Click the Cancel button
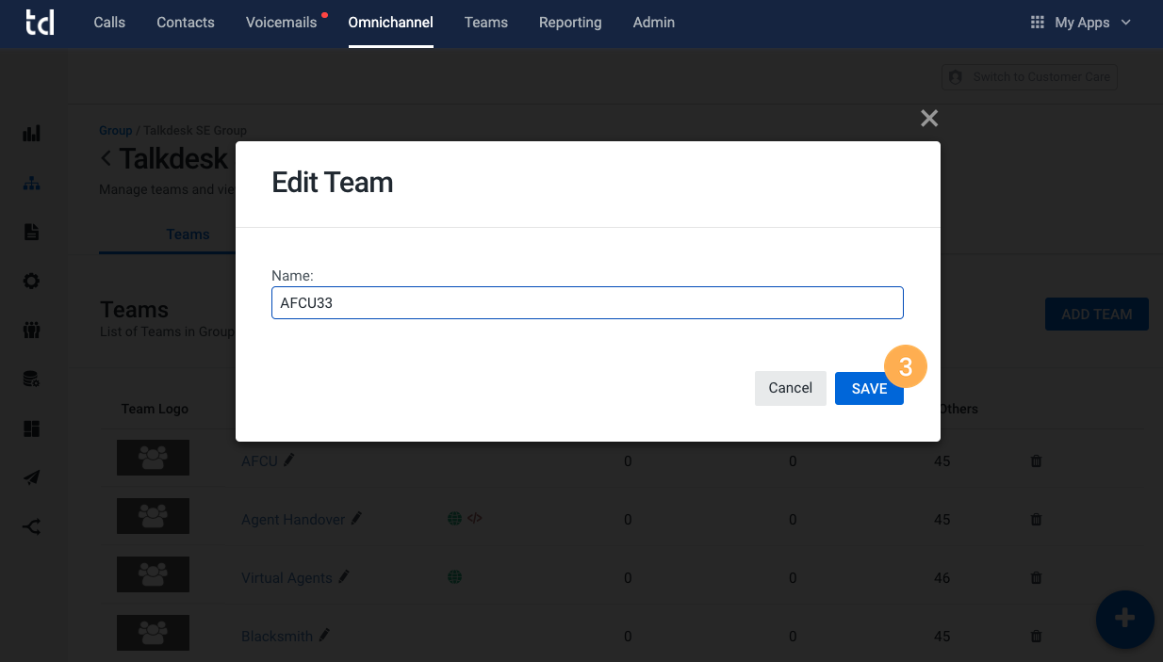1163x662 pixels. [x=790, y=388]
